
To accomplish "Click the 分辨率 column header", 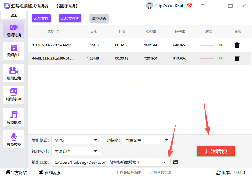I will [151, 32].
